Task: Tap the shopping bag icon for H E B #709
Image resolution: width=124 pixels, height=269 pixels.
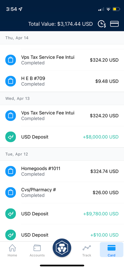Action: [10, 81]
